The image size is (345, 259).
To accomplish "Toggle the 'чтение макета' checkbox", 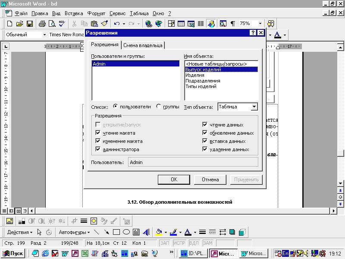I will pos(98,133).
